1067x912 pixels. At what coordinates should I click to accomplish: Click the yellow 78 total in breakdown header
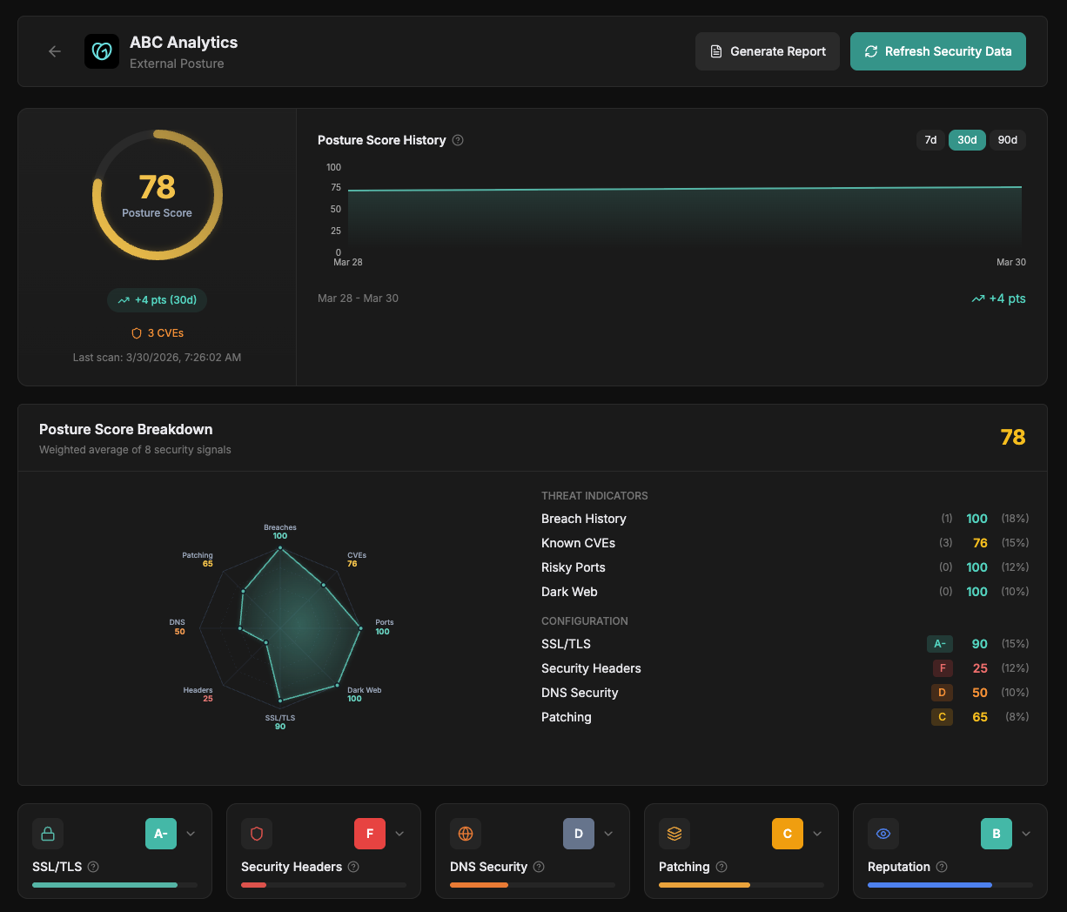tap(1013, 437)
